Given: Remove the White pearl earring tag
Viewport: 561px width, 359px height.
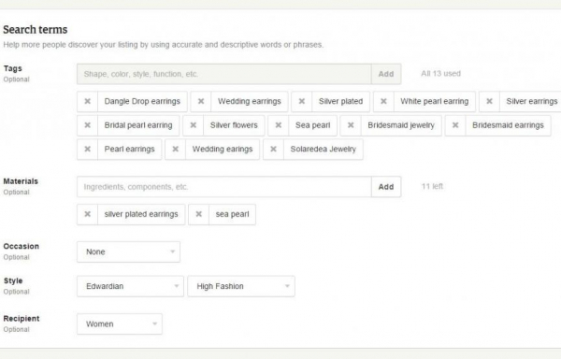Looking at the screenshot, I should coord(383,101).
